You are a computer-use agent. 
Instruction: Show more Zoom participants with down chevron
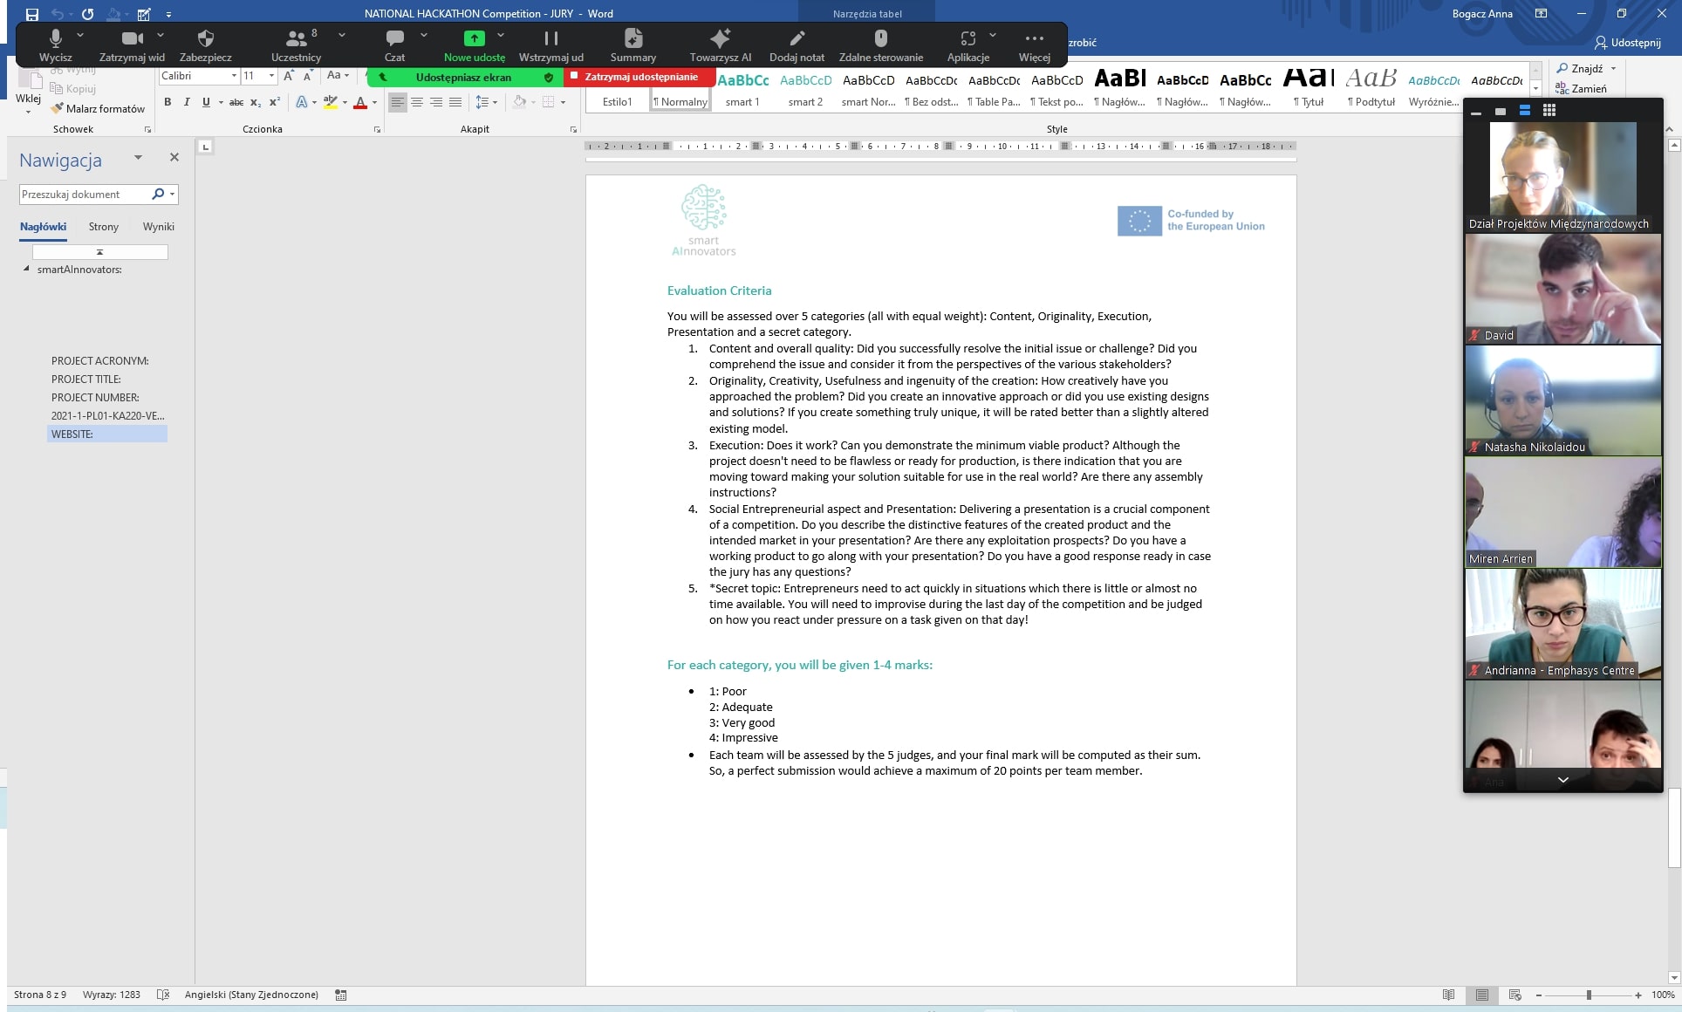point(1562,780)
